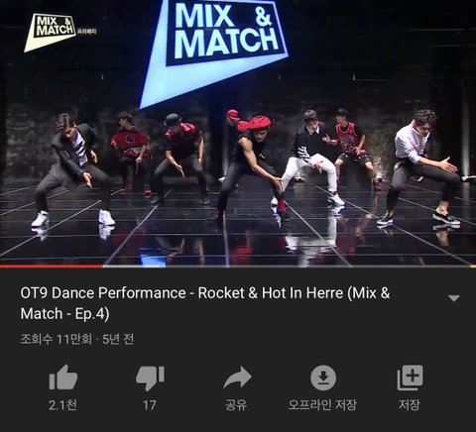Viewport: 476px width, 432px height.
Task: Seek on the gray unplayed progress bar
Action: 290,267
